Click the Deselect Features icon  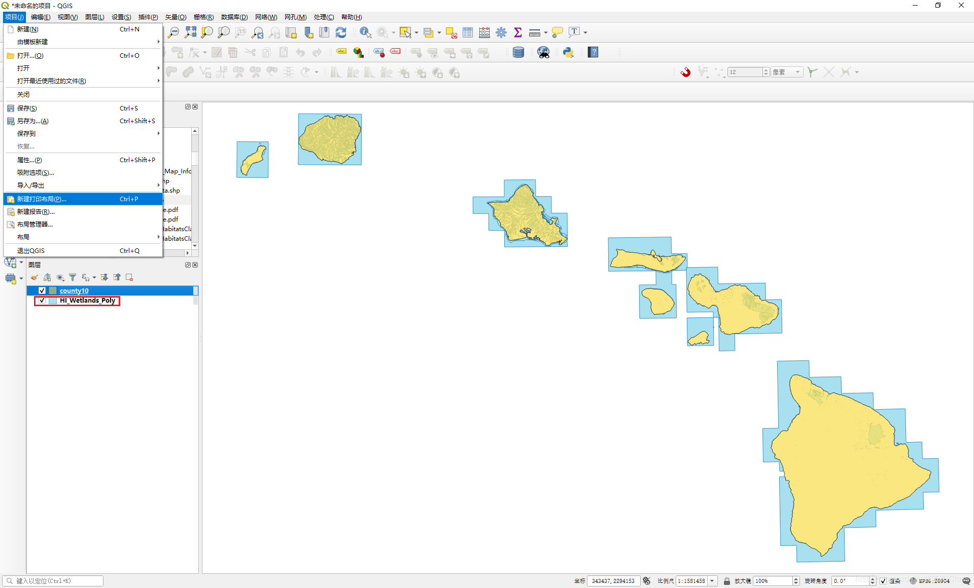pos(451,32)
